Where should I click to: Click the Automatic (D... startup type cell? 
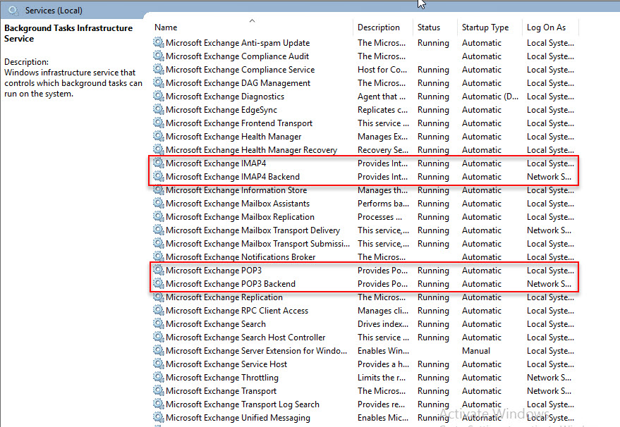[x=490, y=97]
